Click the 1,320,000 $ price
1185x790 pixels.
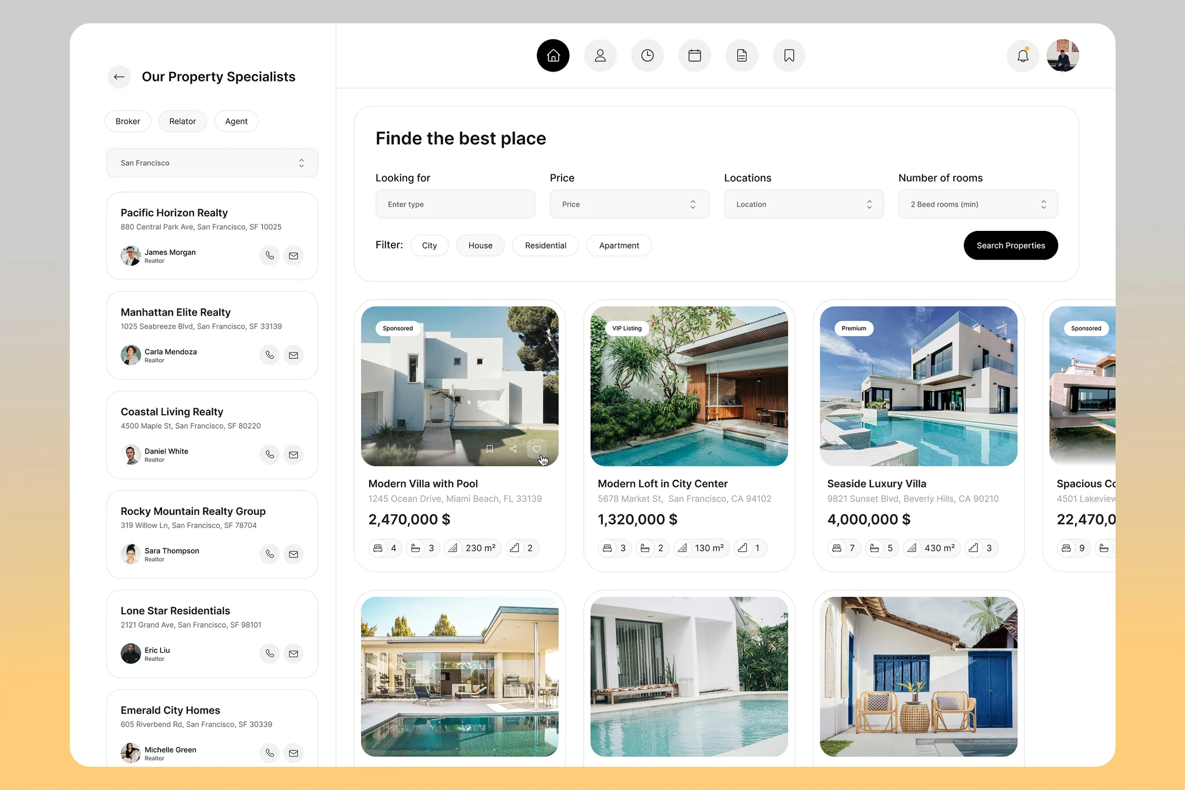coord(637,519)
